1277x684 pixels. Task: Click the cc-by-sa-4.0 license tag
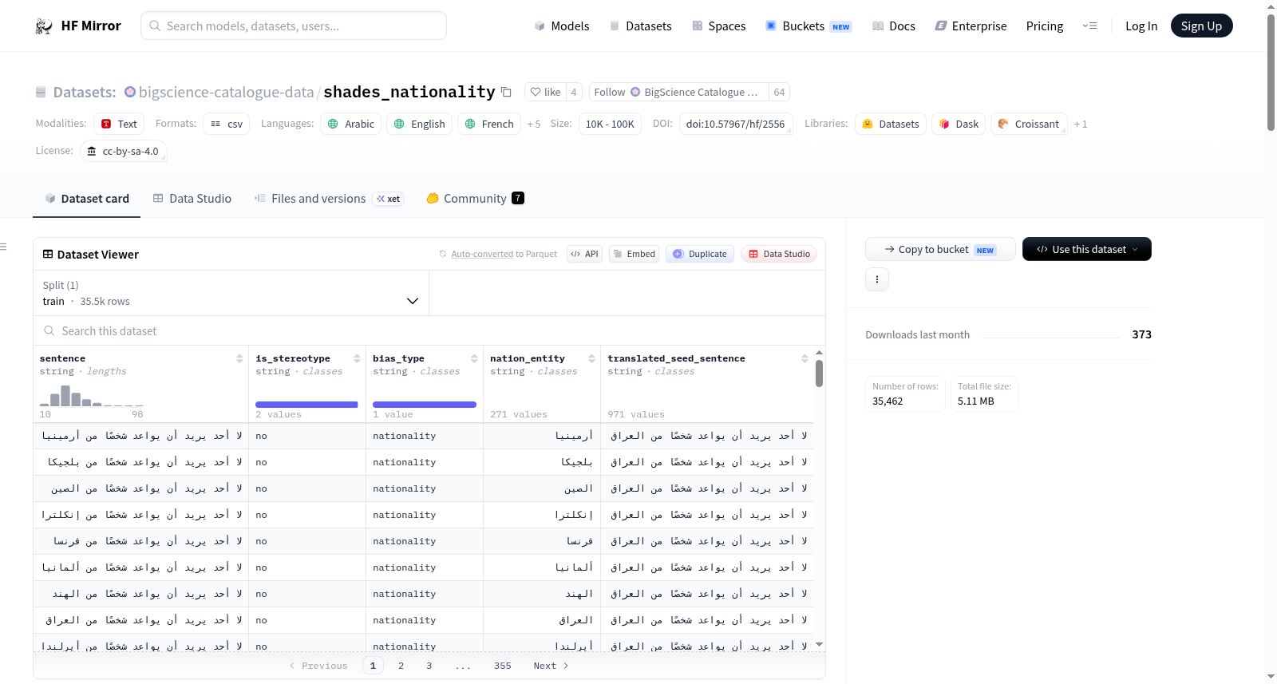[x=124, y=152]
